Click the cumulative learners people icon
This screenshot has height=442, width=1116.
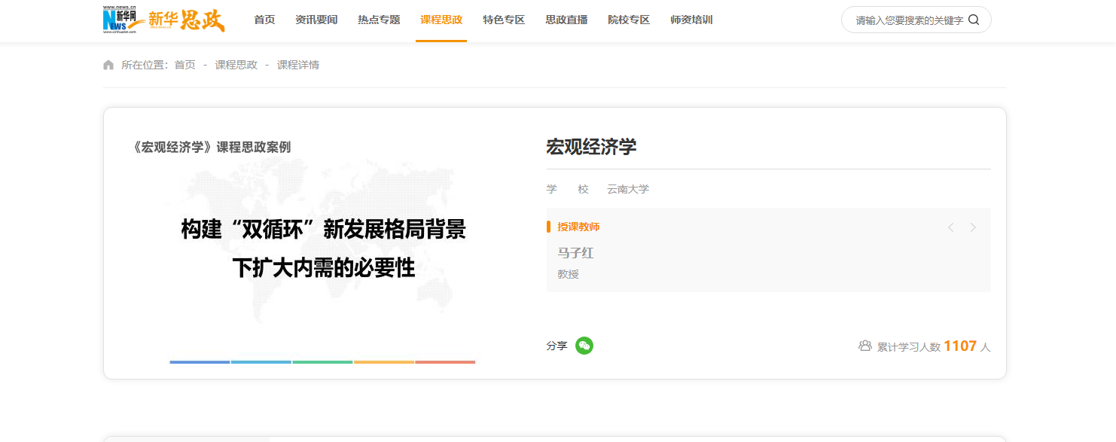coord(864,346)
